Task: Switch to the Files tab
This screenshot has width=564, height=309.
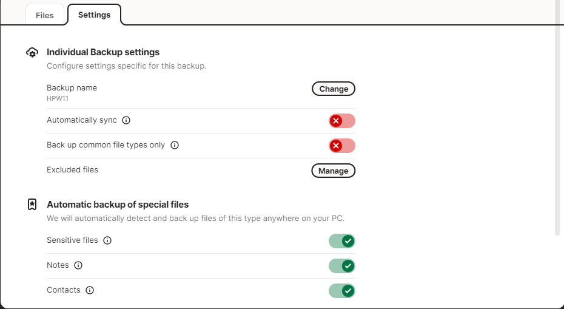Action: pyautogui.click(x=45, y=15)
